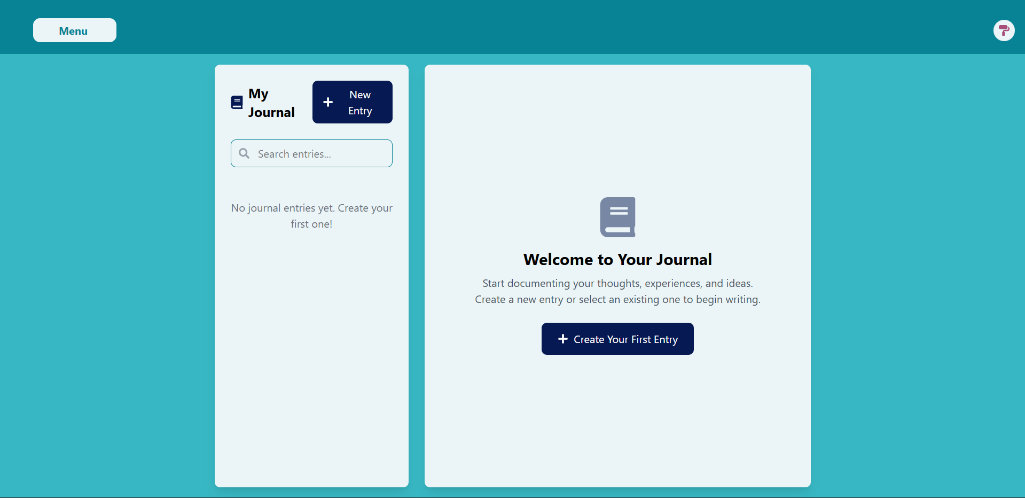The height and width of the screenshot is (498, 1025).
Task: Click the plus icon on Create Your First Entry
Action: pyautogui.click(x=563, y=339)
